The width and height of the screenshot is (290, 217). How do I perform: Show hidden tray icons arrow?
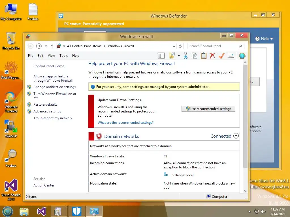click(250, 212)
